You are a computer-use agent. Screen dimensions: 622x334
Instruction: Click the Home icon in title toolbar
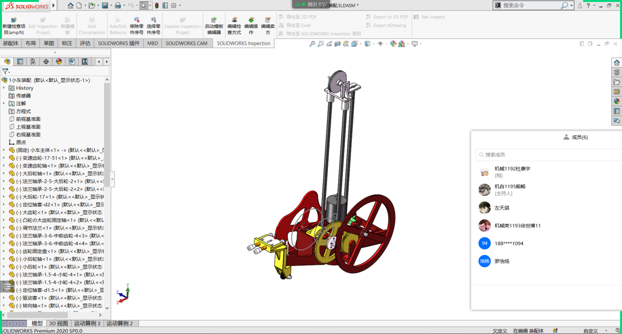(71, 5)
